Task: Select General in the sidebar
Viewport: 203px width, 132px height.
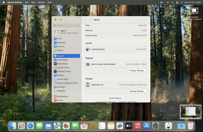Action: (66, 56)
